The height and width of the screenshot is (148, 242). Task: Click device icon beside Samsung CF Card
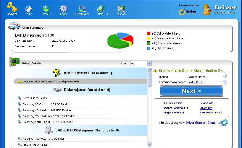pyautogui.click(x=20, y=104)
